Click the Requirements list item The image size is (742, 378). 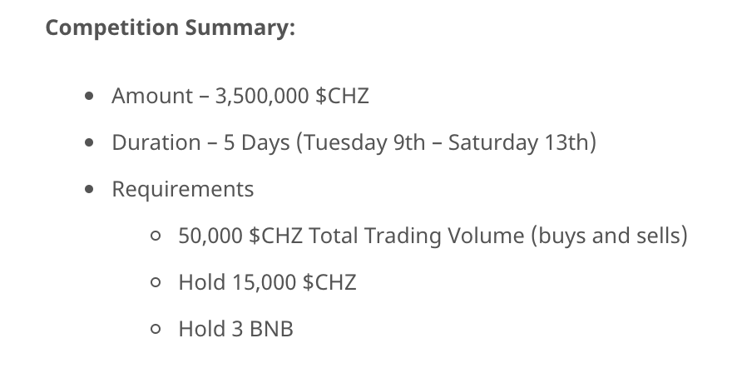coord(183,190)
